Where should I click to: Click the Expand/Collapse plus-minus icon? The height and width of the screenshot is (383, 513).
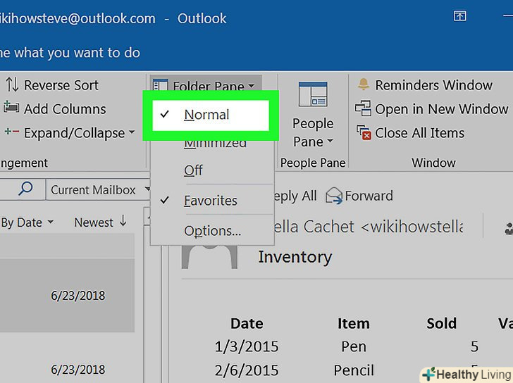[12, 132]
